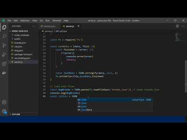This screenshot has width=187, height=140.
Task: Click console.error(error) on line 29
Action: point(80,56)
